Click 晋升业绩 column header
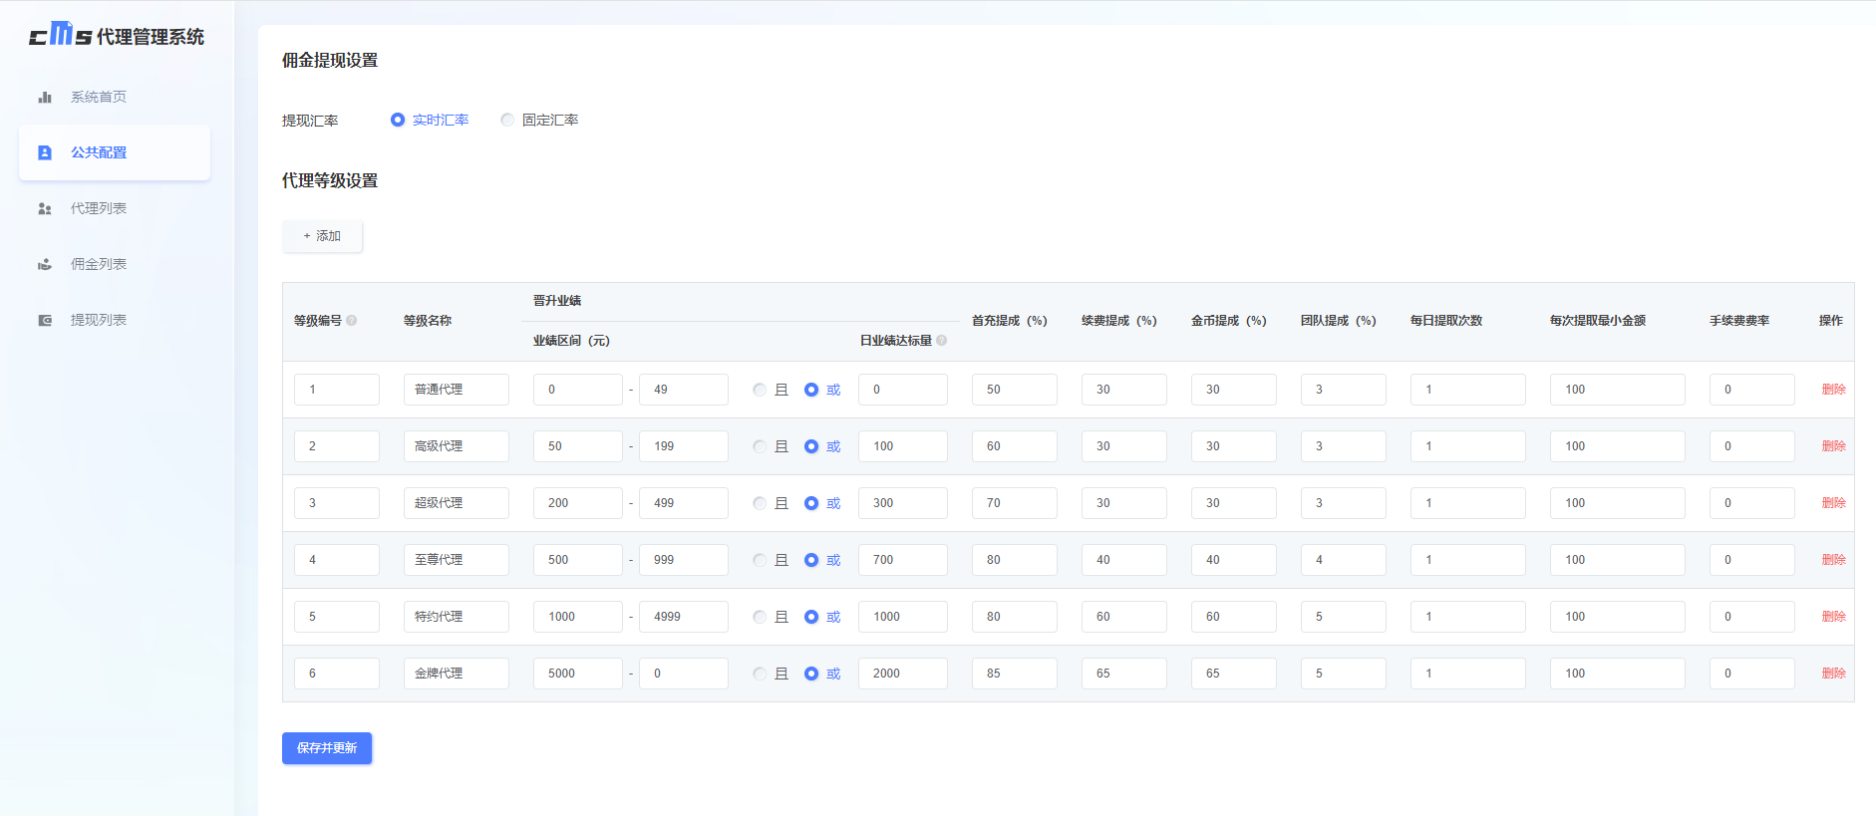 [x=557, y=301]
